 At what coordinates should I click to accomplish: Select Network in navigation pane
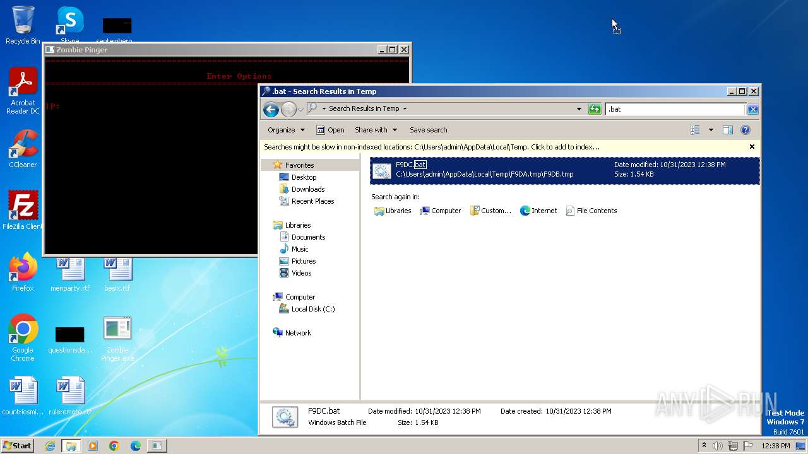[x=298, y=333]
